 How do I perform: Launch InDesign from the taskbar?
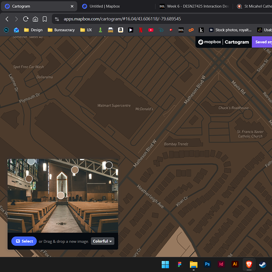click(221, 264)
